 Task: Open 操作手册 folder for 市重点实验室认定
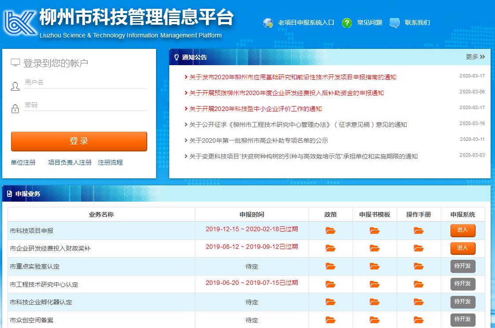click(418, 266)
